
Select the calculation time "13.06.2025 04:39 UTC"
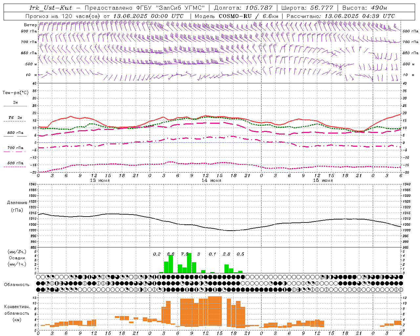tap(360, 16)
